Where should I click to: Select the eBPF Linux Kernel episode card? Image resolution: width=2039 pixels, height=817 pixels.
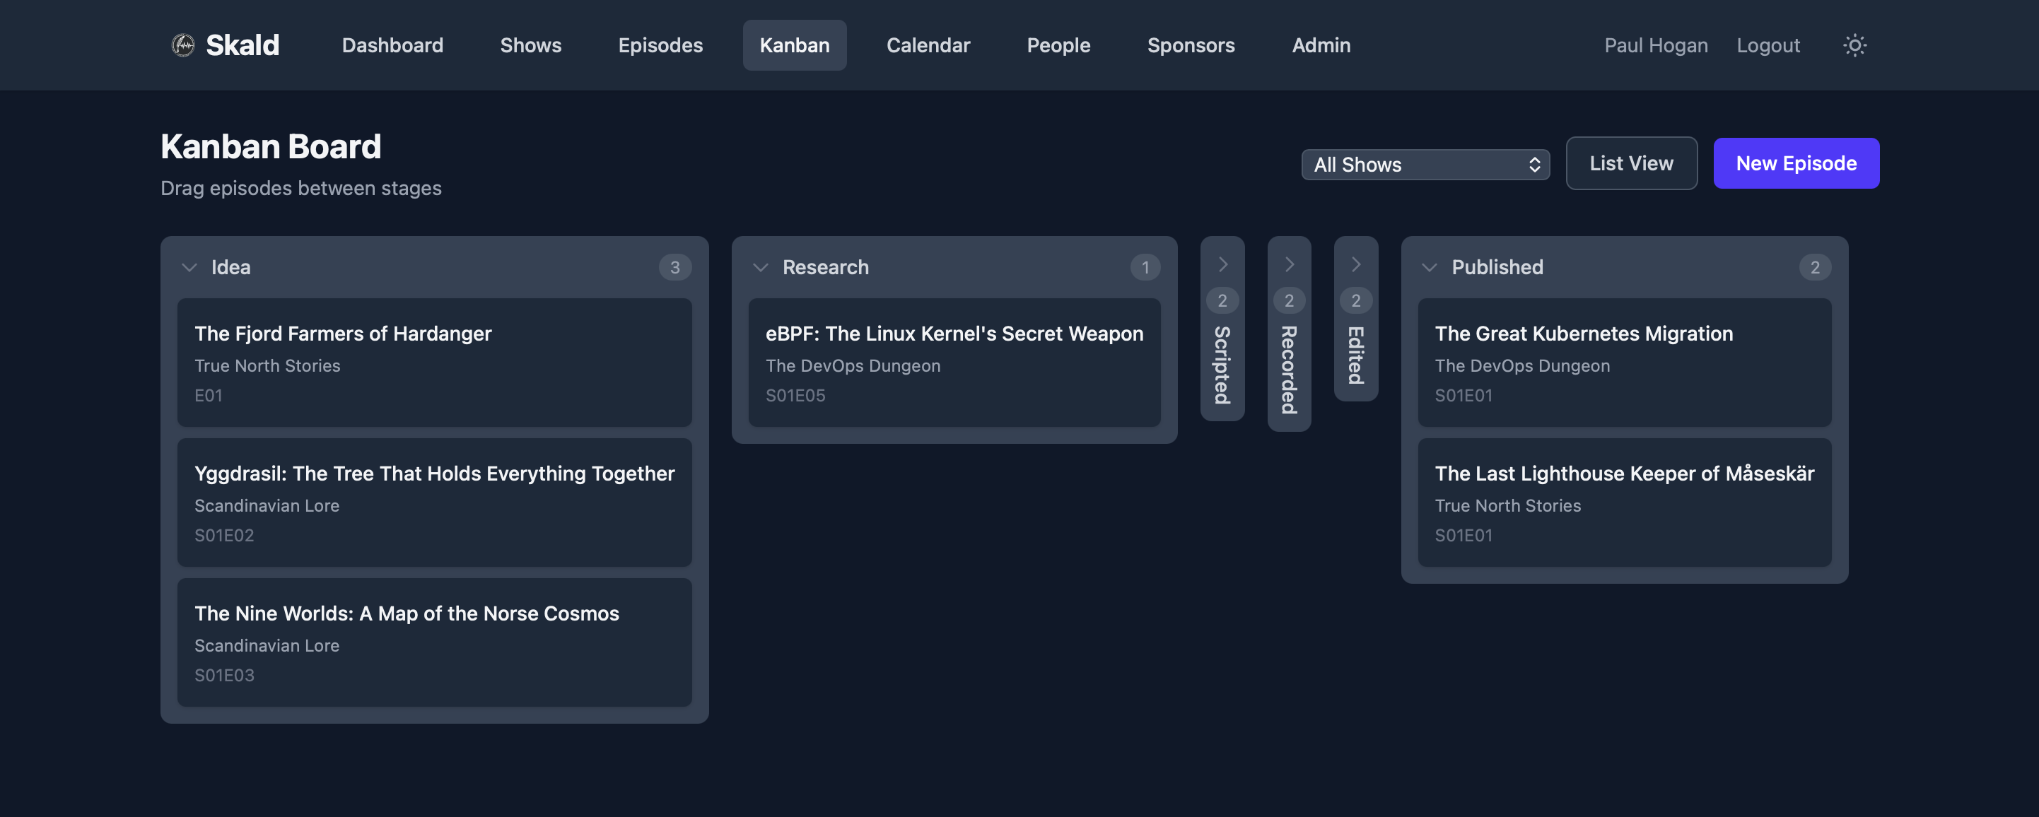(954, 363)
